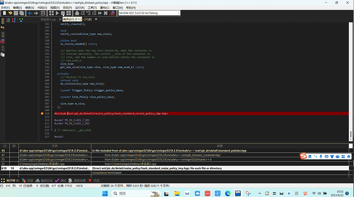
Task: Click the Sogou input method S logo
Action: click(x=303, y=156)
